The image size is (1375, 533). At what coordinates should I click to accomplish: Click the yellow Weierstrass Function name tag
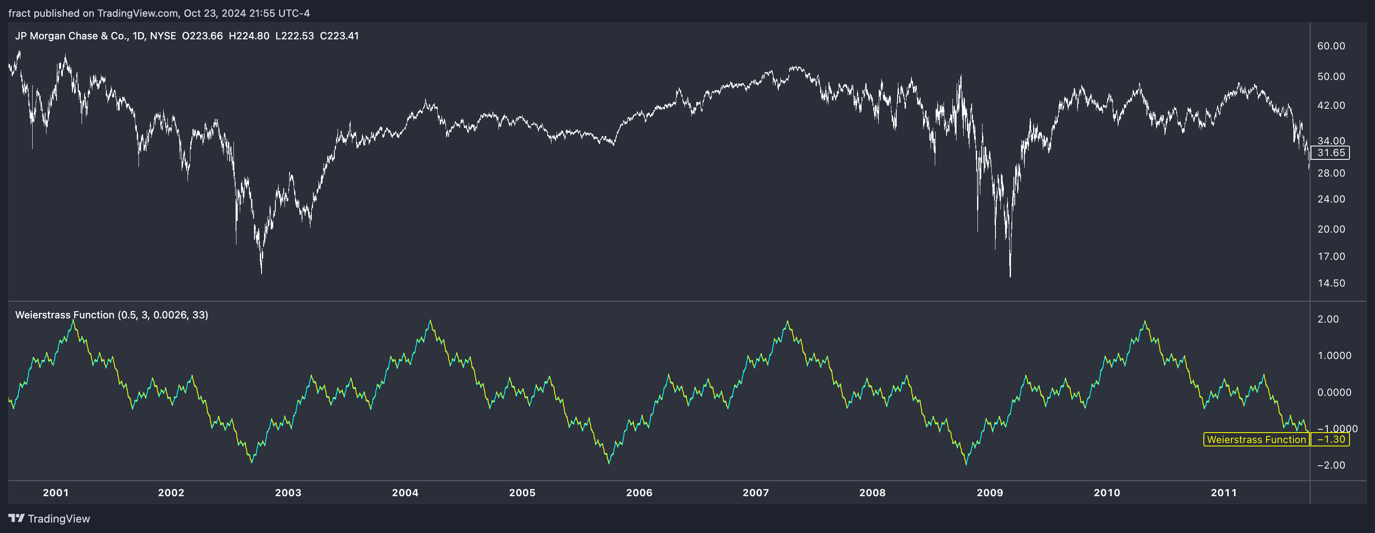point(1257,440)
